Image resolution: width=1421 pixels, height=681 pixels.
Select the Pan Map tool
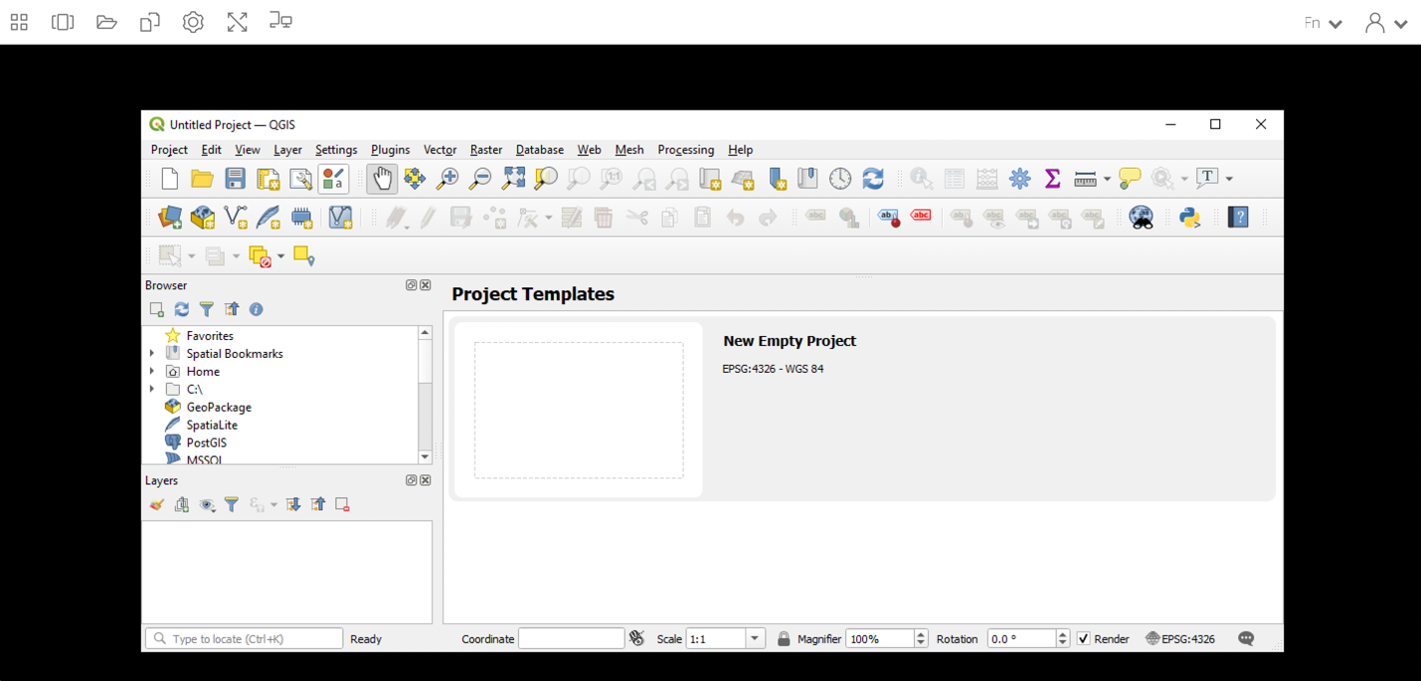(x=382, y=178)
